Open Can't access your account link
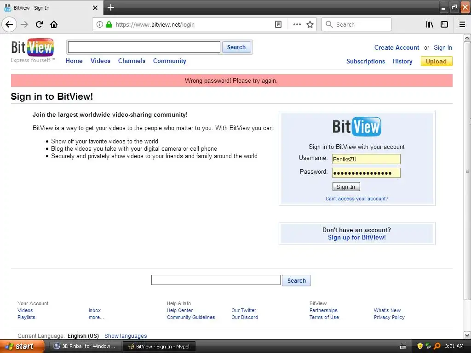The image size is (471, 353). pos(357,199)
